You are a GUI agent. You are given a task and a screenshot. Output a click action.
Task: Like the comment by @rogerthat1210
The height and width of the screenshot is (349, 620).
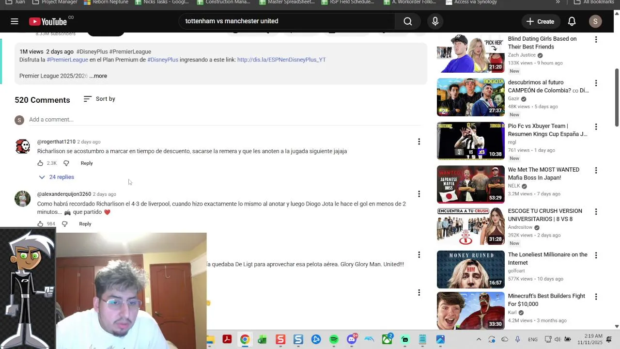click(x=40, y=163)
